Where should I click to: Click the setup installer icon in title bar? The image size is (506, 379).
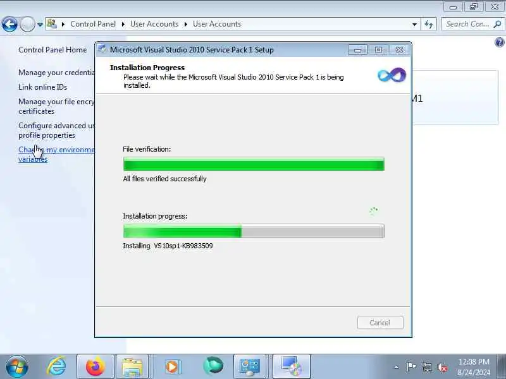click(x=102, y=49)
